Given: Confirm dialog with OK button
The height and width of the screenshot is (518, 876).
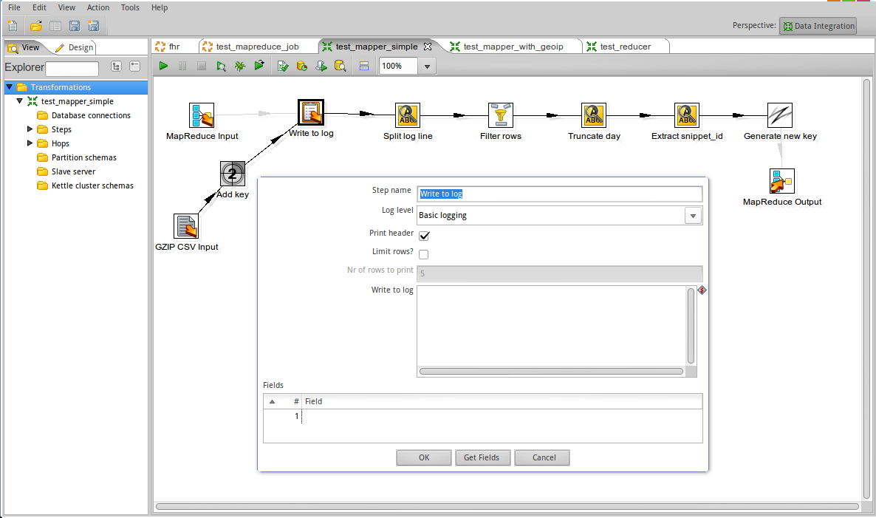Looking at the screenshot, I should 423,457.
